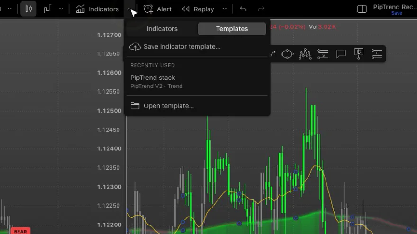The image size is (417, 234).
Task: Click the blue Save link
Action: pos(397,13)
